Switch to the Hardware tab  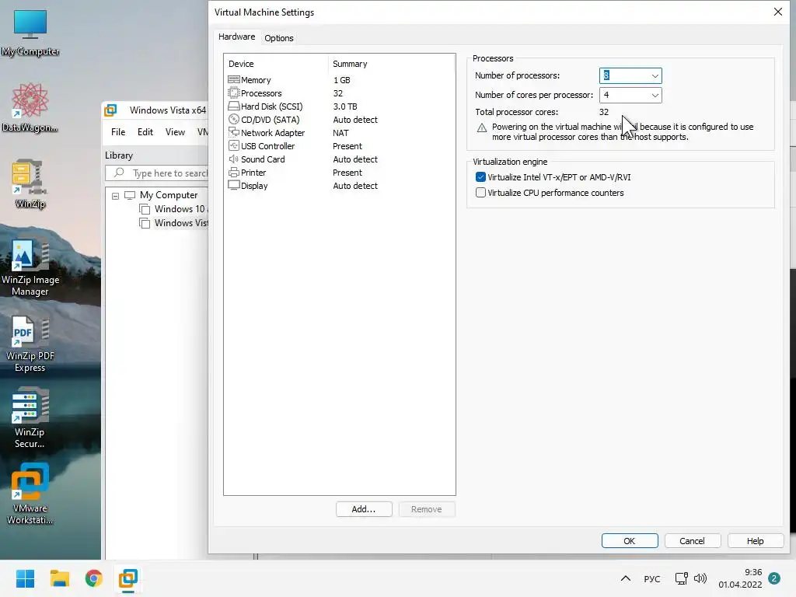click(236, 37)
